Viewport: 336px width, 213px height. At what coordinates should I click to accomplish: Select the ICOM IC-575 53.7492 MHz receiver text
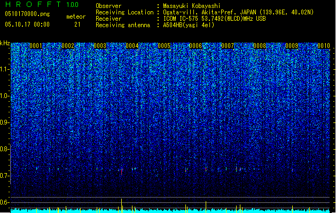(x=214, y=19)
